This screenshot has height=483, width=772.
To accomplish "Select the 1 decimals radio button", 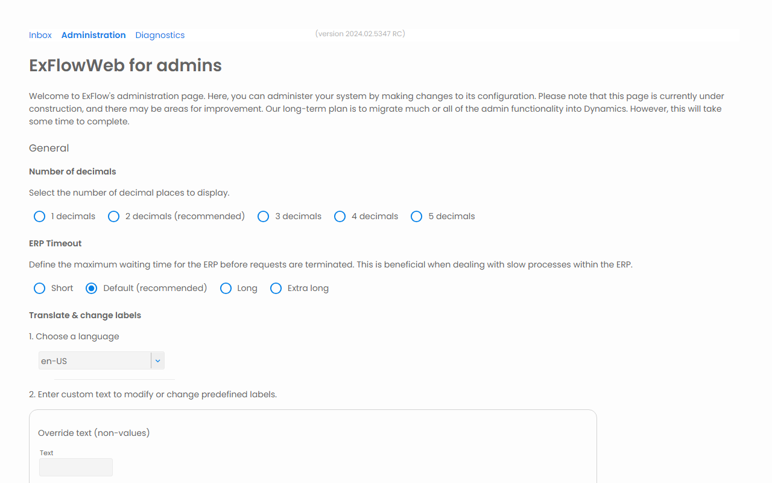I will point(40,216).
